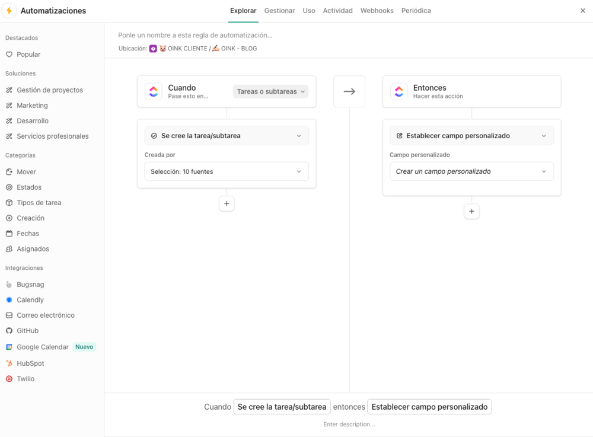Select the HubSpot integration icon

point(9,363)
